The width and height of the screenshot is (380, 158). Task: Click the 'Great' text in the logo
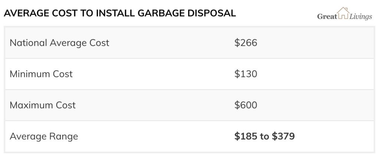327,16
